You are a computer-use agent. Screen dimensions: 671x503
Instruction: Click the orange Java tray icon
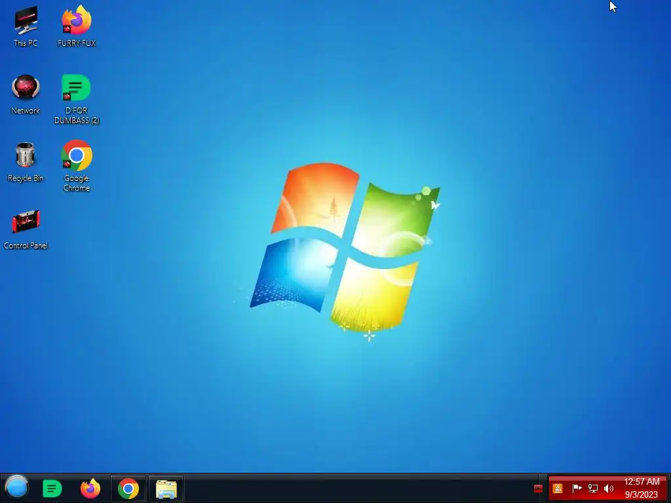click(x=558, y=489)
